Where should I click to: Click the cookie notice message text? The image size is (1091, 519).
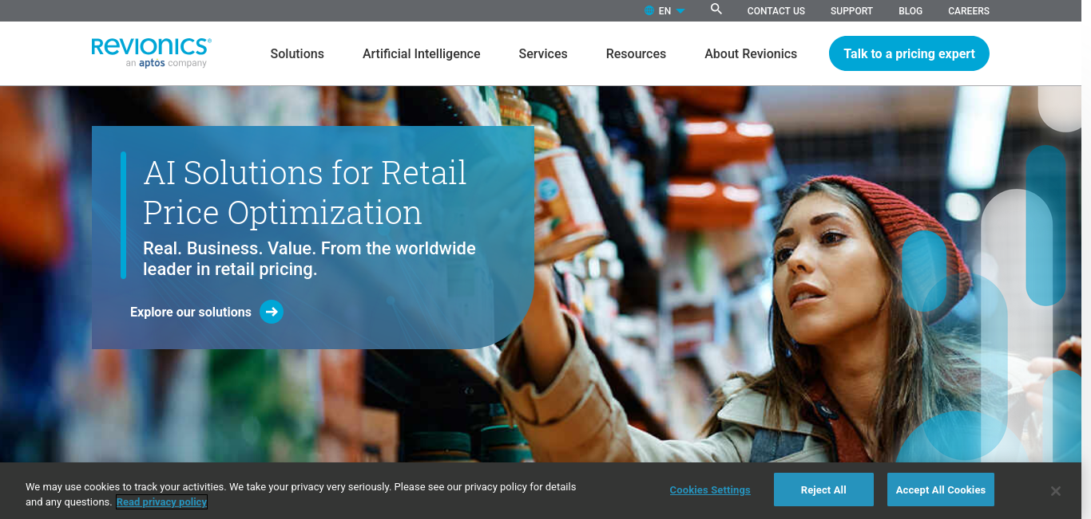pos(300,494)
